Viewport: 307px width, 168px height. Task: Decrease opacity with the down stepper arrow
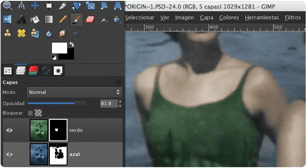pyautogui.click(x=120, y=106)
